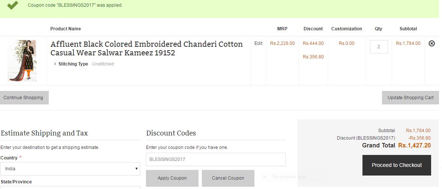Viewport: 442px width, 189px height.
Task: Click the Edit link for the product
Action: (x=258, y=43)
